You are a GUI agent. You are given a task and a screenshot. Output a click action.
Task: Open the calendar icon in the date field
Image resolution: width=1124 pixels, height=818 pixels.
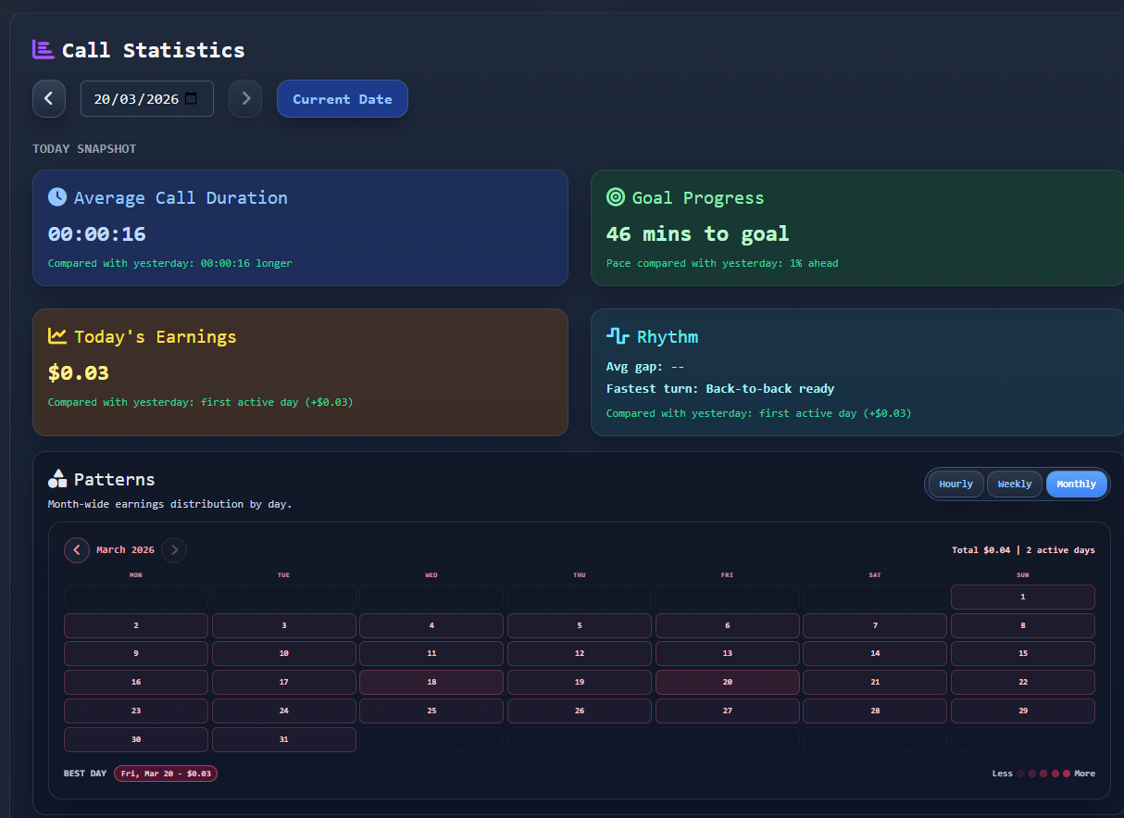[x=192, y=98]
